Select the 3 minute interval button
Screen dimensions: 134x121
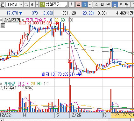[x=85, y=4]
